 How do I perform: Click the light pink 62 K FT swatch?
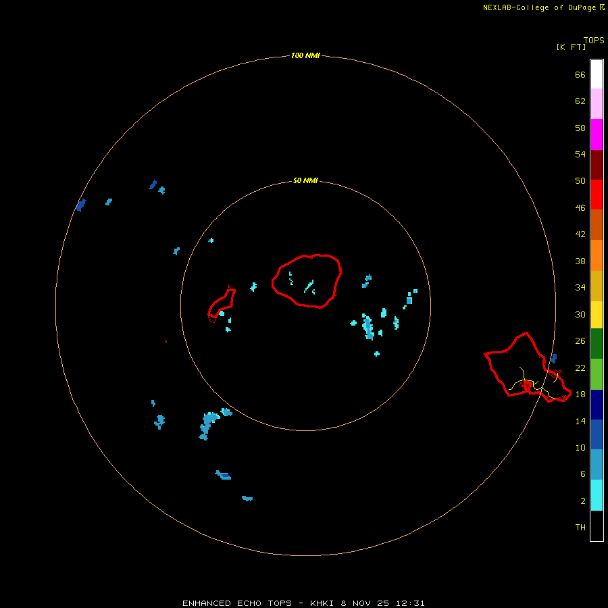(597, 104)
